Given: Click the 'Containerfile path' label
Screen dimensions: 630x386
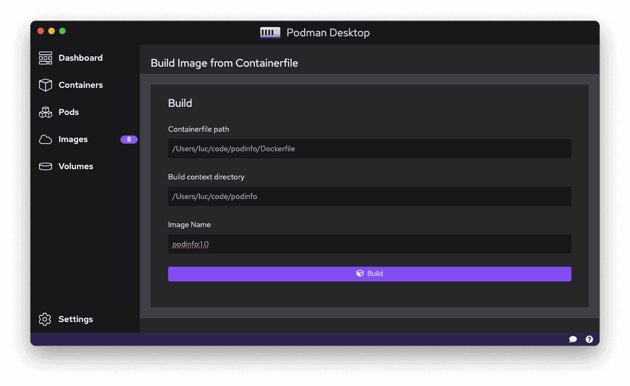Looking at the screenshot, I should 198,130.
